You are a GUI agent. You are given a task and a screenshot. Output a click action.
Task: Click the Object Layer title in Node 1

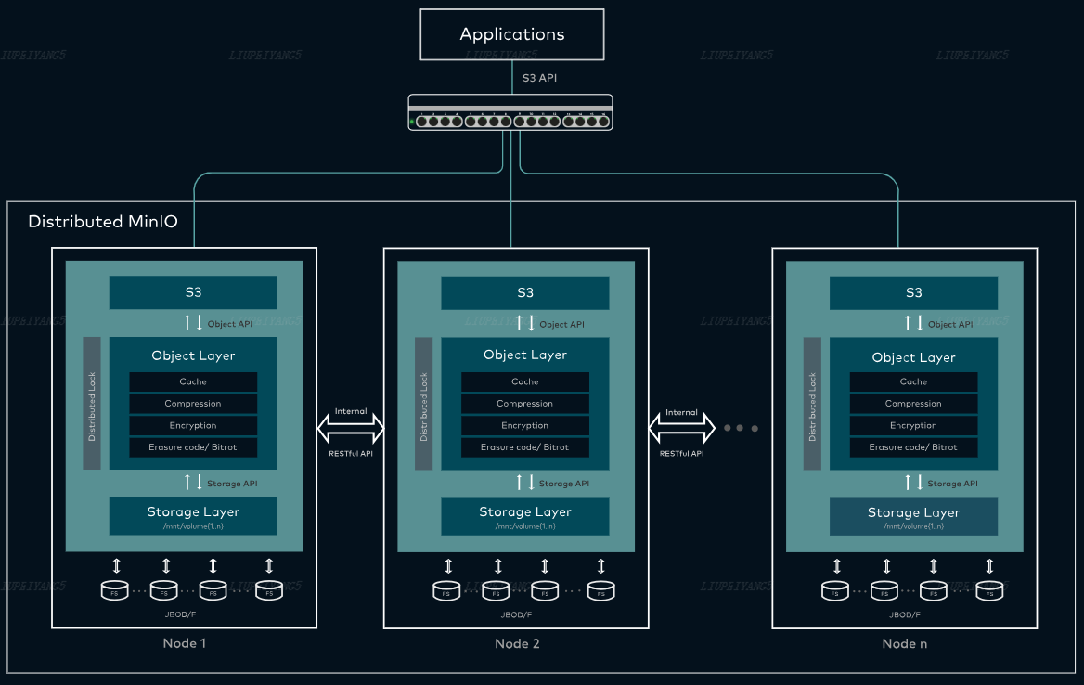[193, 355]
